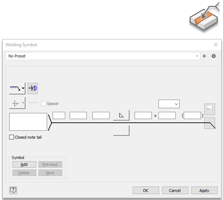This screenshot has height=200, width=223.
Task: Click the field weld flag icon
Action: tap(210, 109)
